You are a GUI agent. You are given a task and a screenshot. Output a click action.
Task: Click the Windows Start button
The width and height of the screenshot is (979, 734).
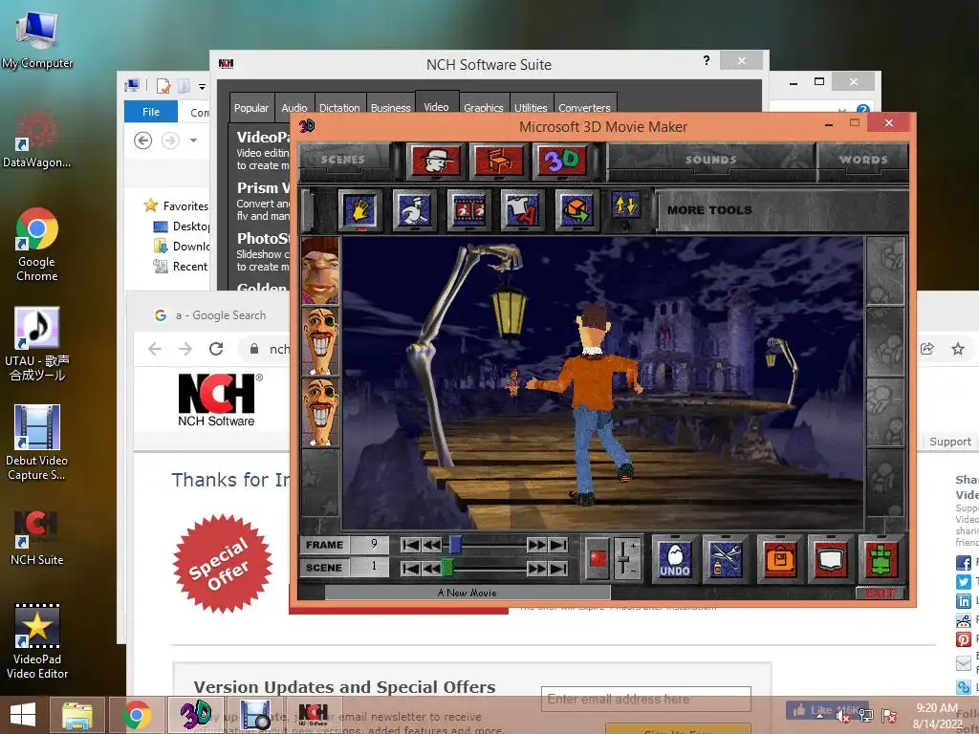point(23,715)
